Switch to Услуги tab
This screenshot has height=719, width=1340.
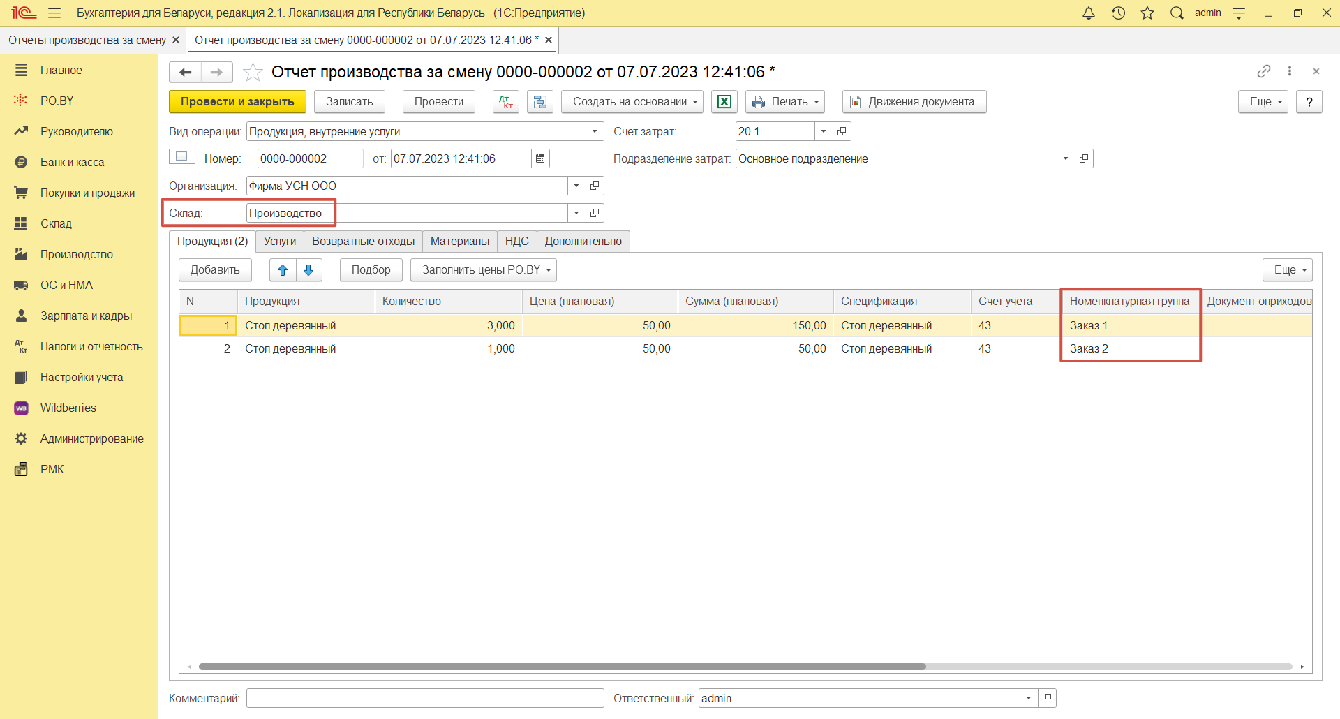(280, 242)
